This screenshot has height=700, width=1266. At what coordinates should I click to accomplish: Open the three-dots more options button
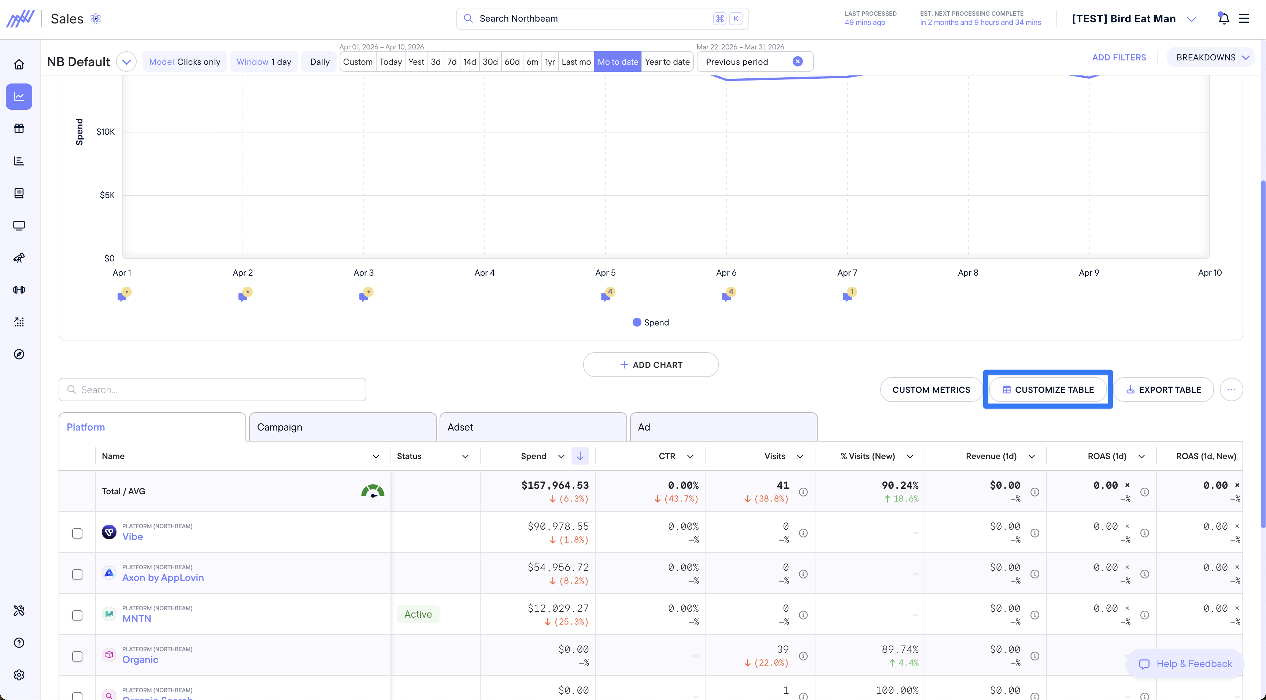click(1231, 390)
